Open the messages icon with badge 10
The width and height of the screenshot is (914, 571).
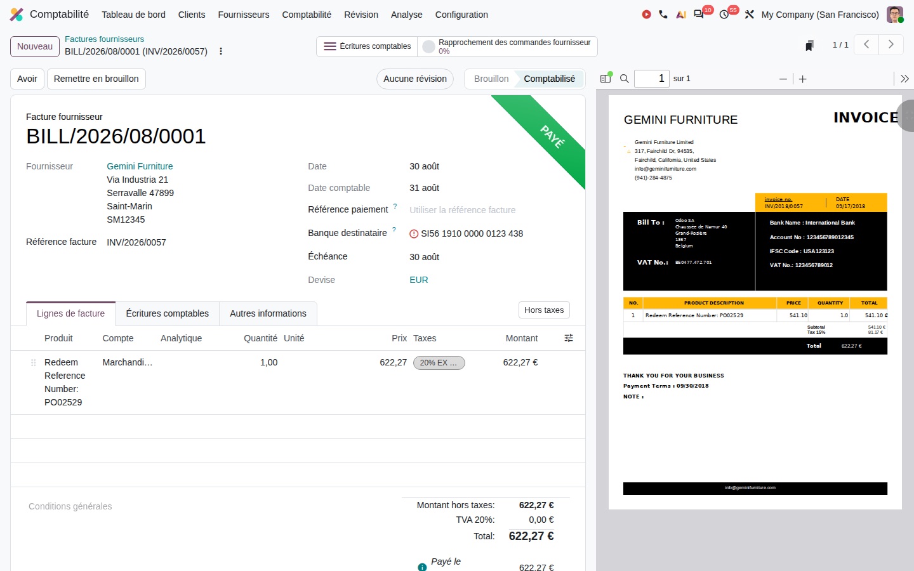(699, 14)
